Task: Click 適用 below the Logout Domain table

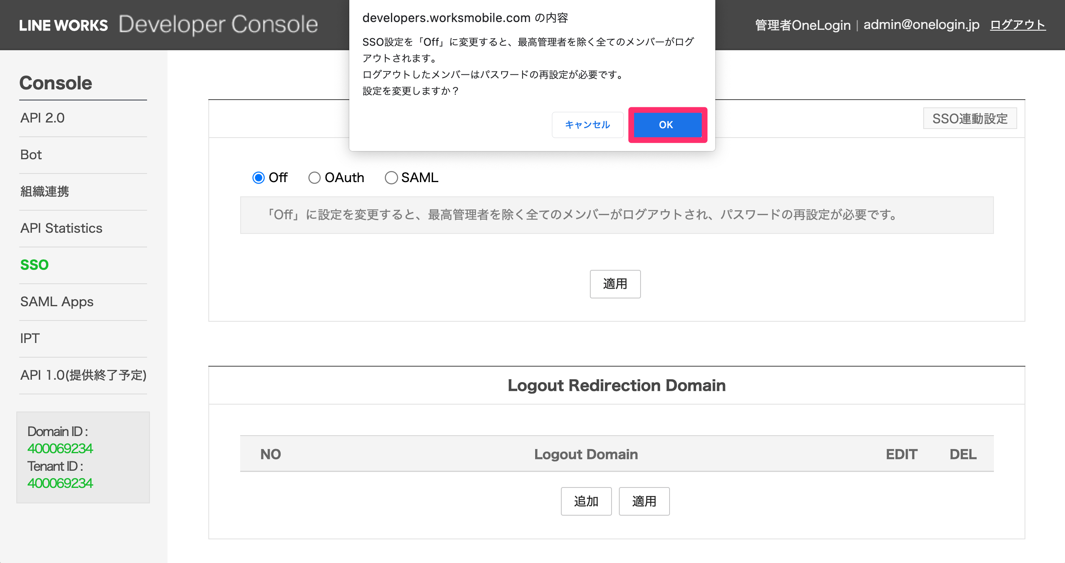Action: point(644,501)
